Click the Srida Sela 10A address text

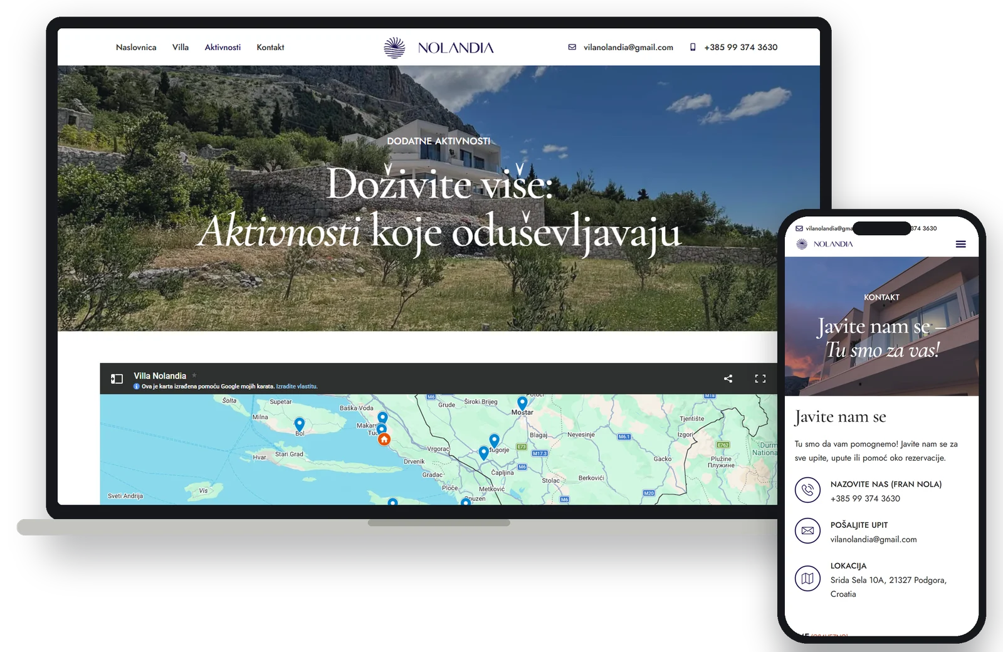pyautogui.click(x=888, y=587)
